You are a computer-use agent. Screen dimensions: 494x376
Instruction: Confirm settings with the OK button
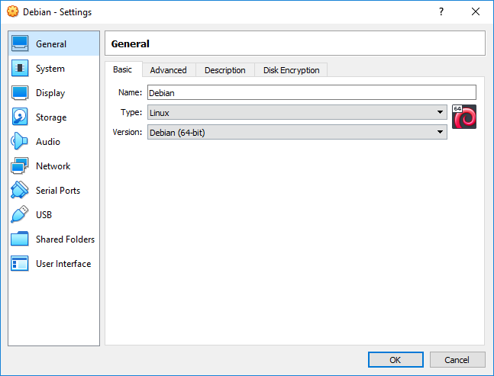coord(396,360)
